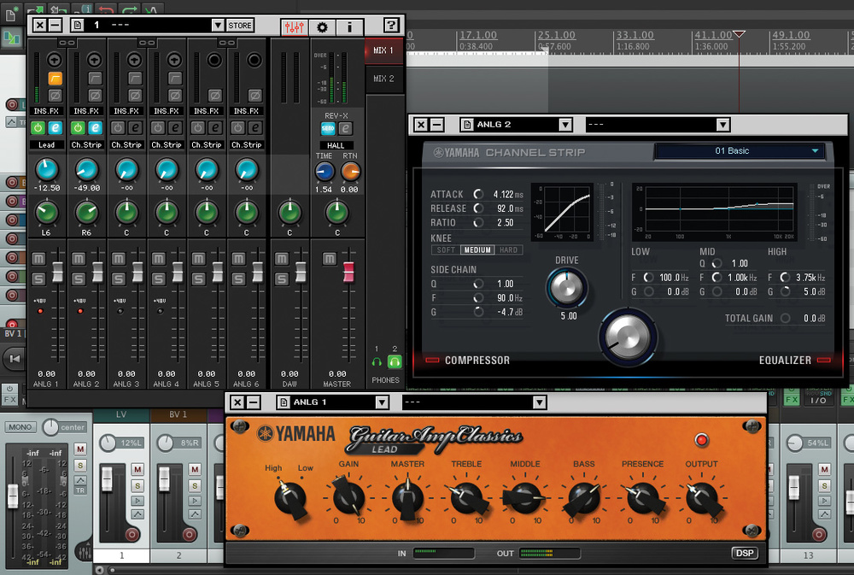Arm recording on DAW mixer channel 13
854x575 pixels.
pyautogui.click(x=819, y=534)
